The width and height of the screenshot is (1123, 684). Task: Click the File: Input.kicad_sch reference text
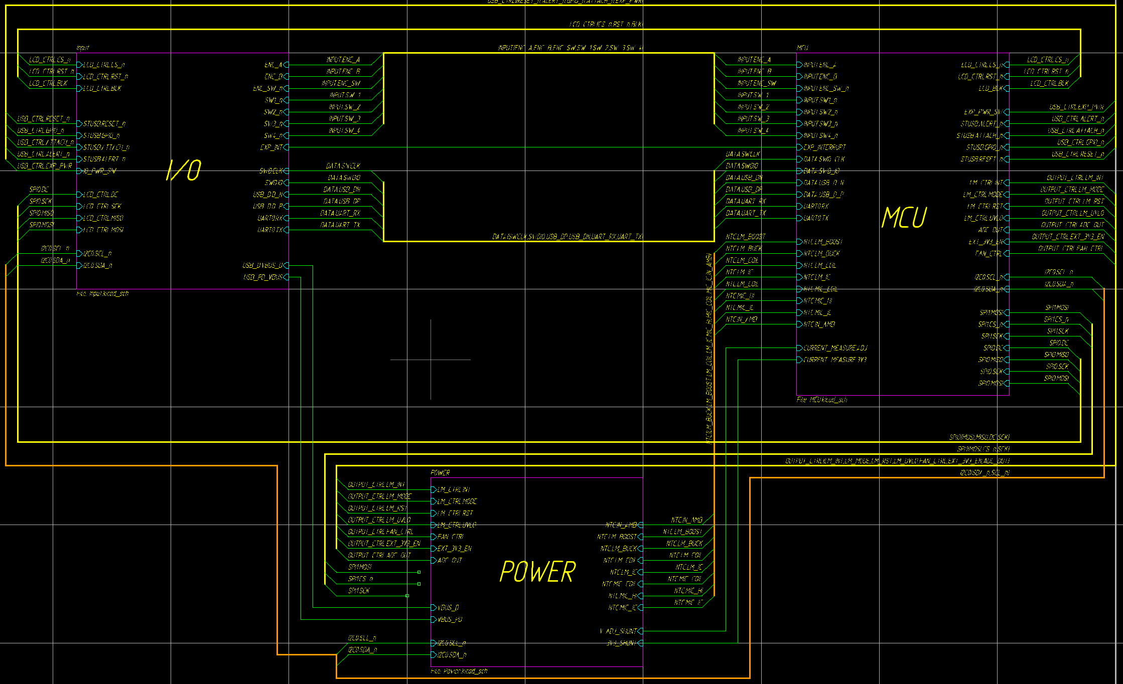pyautogui.click(x=103, y=293)
